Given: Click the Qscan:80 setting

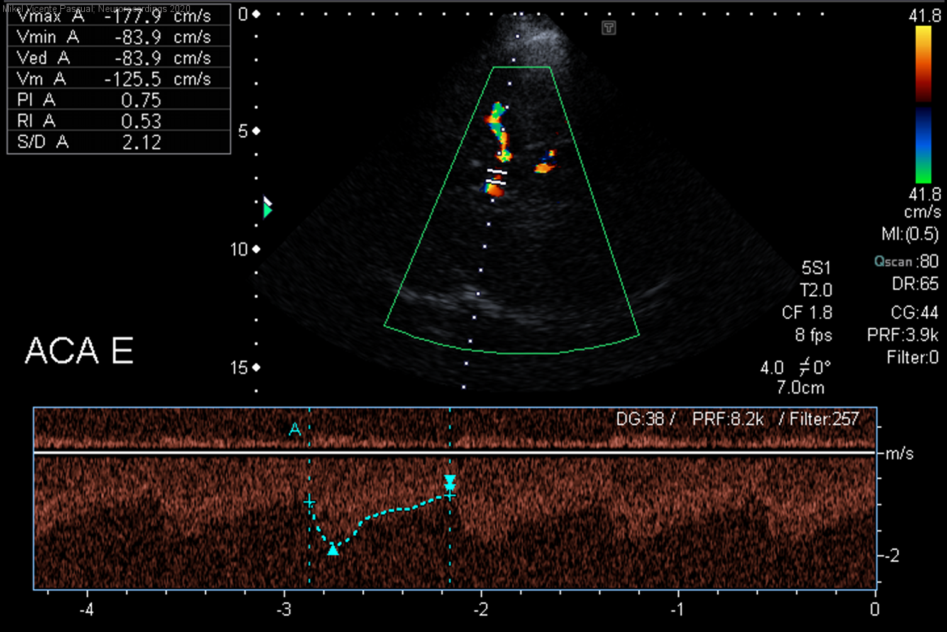Looking at the screenshot, I should [x=905, y=262].
